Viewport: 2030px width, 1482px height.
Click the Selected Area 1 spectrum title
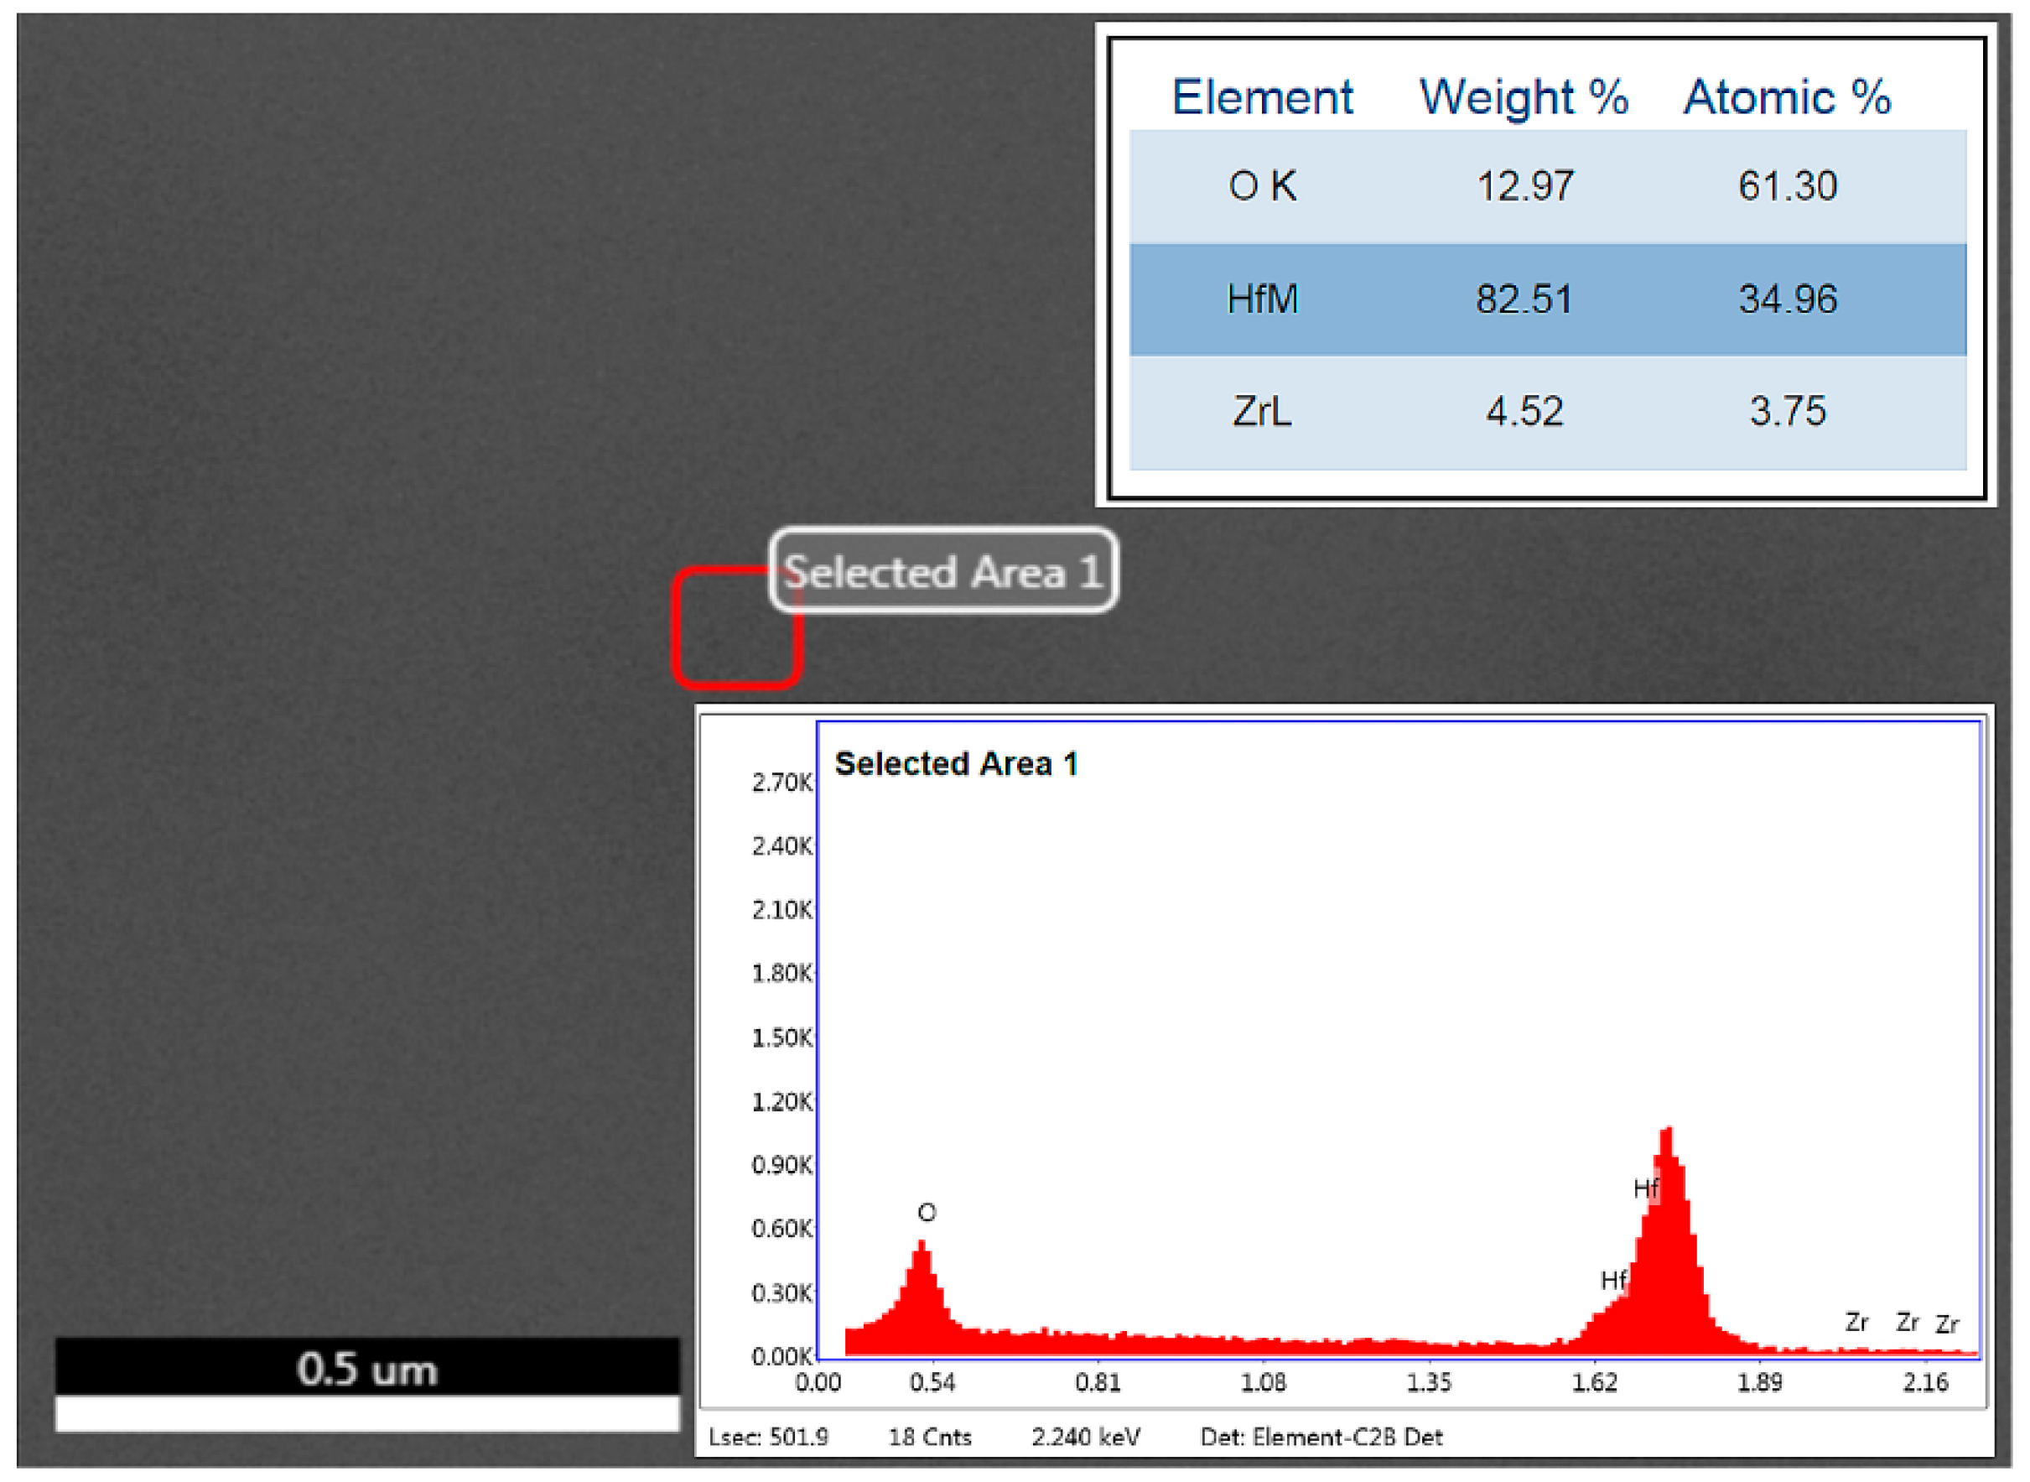[x=956, y=763]
